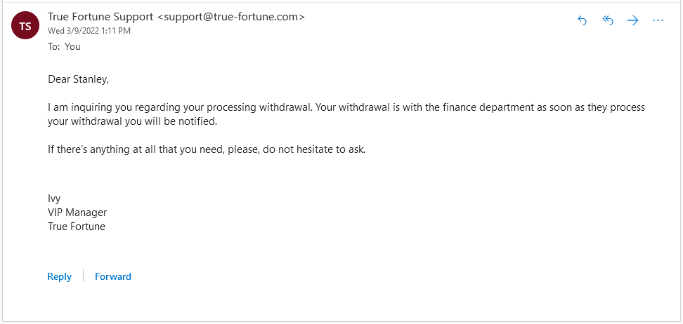Click the Forward arrow icon in header

(632, 20)
